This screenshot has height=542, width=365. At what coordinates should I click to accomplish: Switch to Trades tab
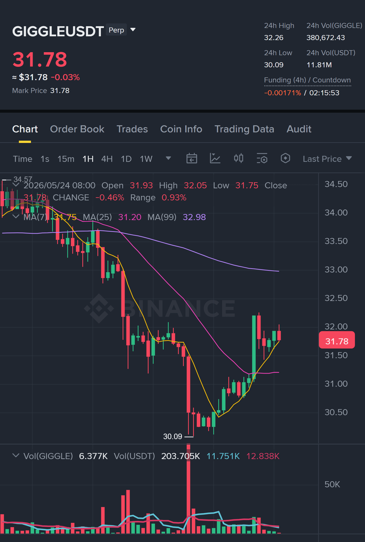click(x=132, y=129)
